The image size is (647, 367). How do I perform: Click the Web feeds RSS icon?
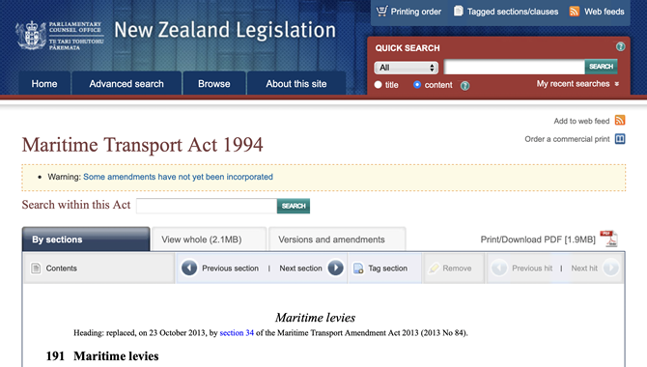[x=574, y=12]
